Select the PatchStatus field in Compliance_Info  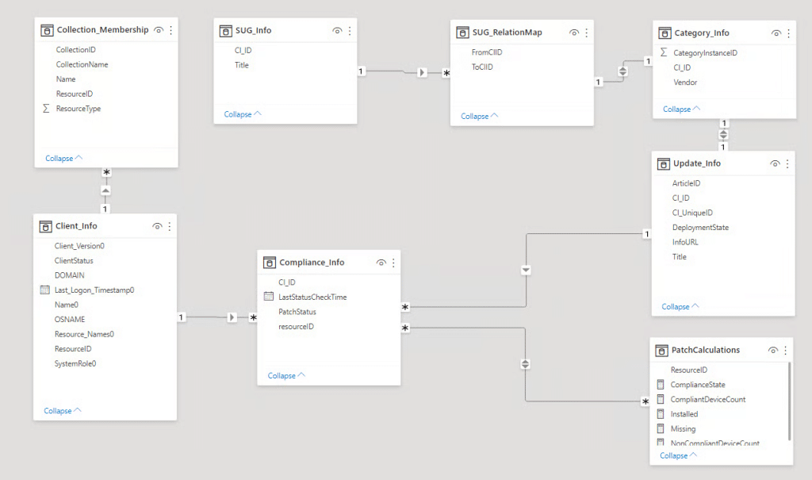(297, 312)
